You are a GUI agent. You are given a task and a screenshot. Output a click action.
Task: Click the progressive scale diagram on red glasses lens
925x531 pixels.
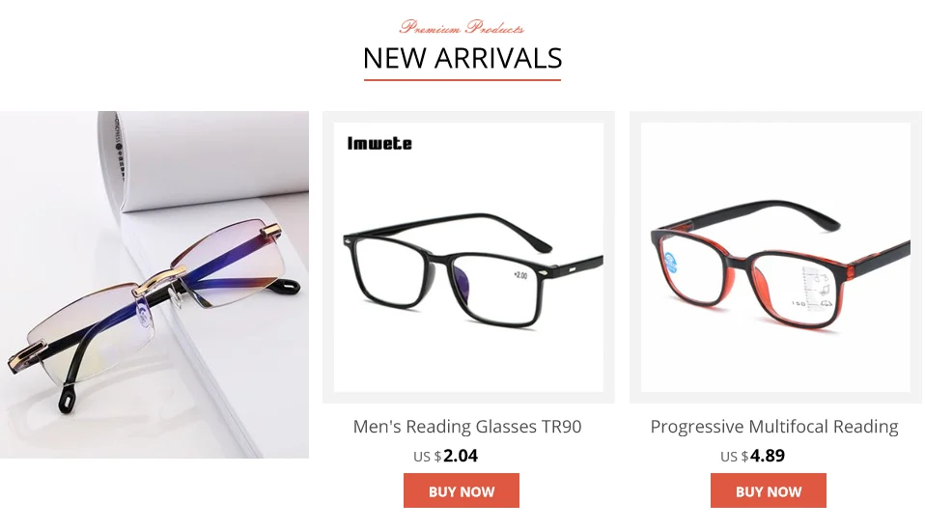[x=815, y=289]
